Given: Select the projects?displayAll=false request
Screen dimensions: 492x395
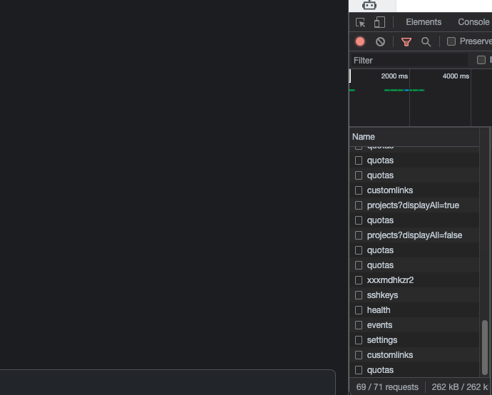Looking at the screenshot, I should click(414, 235).
